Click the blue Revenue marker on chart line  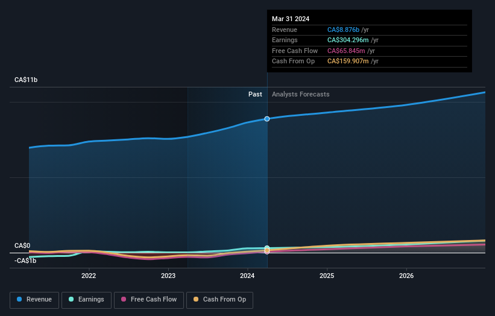coord(267,119)
